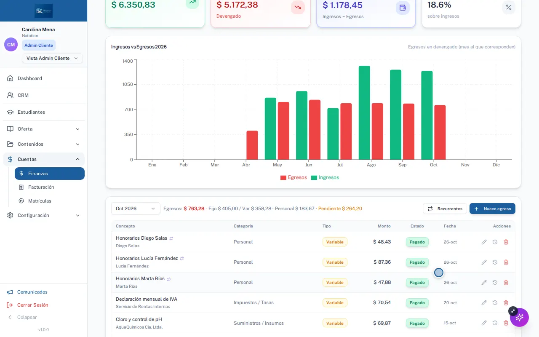View history of Honorarios Marta Ríos

(495, 282)
